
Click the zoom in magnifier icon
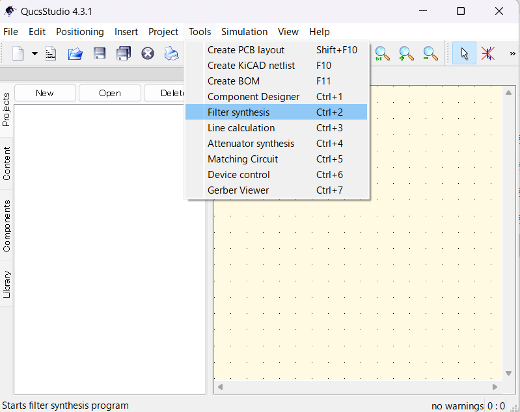(406, 53)
